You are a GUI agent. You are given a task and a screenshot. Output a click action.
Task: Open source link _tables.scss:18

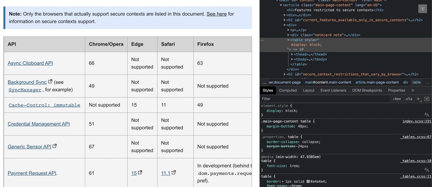pyautogui.click(x=416, y=161)
